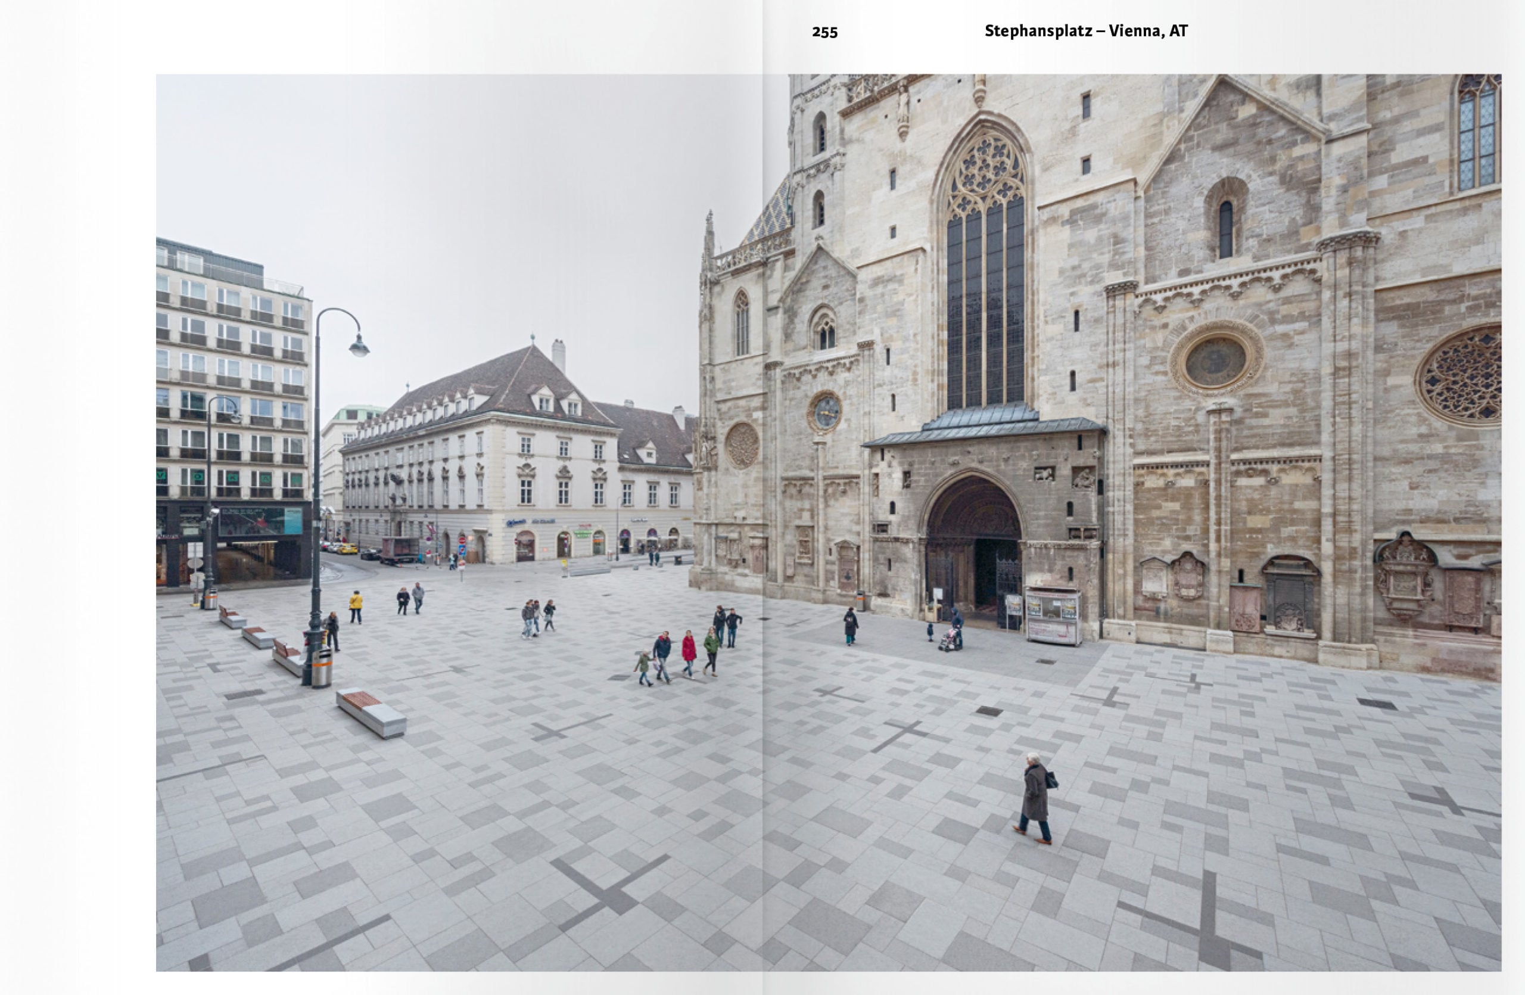Click the nearest wooden-topped stone bench
Viewport: 1525px width, 995px height.
pyautogui.click(x=371, y=711)
